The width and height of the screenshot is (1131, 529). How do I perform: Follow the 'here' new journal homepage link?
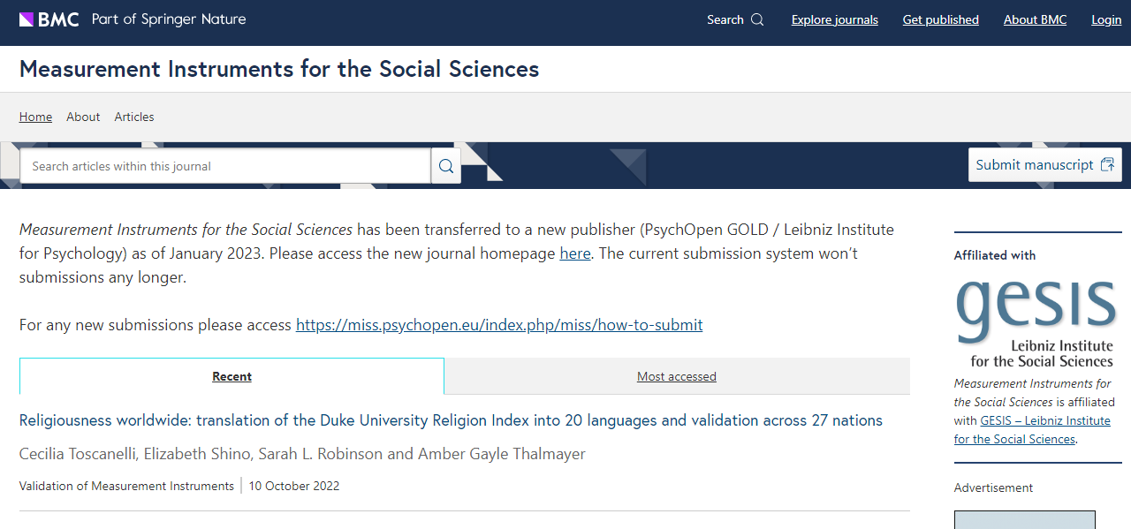pyautogui.click(x=575, y=253)
